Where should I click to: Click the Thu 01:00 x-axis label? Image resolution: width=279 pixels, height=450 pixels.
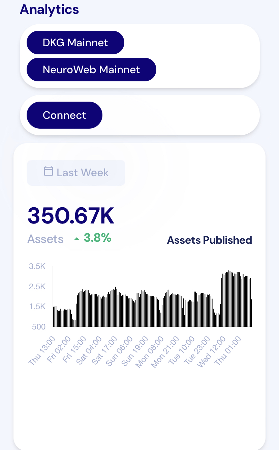(x=228, y=351)
